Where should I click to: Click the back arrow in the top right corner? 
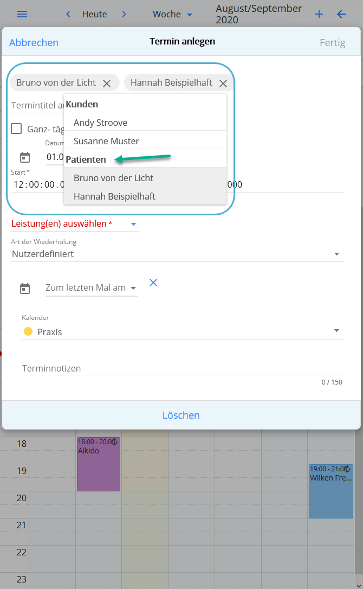click(341, 14)
